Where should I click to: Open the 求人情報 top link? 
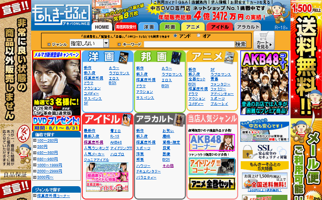coord(219,2)
